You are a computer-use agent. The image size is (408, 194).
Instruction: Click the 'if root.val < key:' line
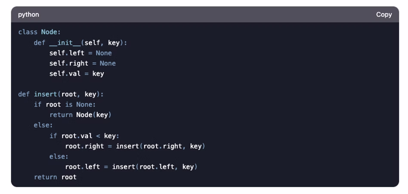point(84,136)
